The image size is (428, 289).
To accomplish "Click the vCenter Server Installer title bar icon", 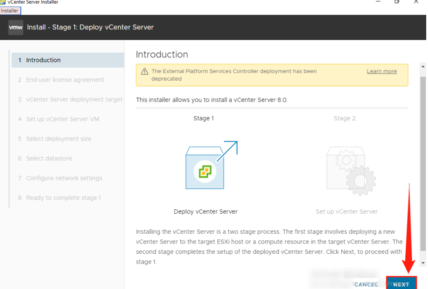I will (4, 2).
